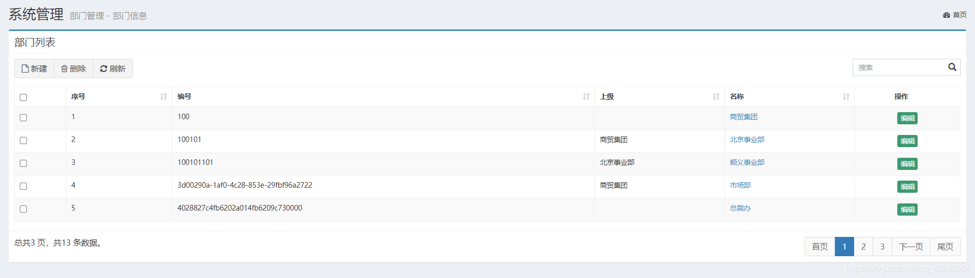
Task: Click the 编号 cell 100101101
Action: point(196,162)
